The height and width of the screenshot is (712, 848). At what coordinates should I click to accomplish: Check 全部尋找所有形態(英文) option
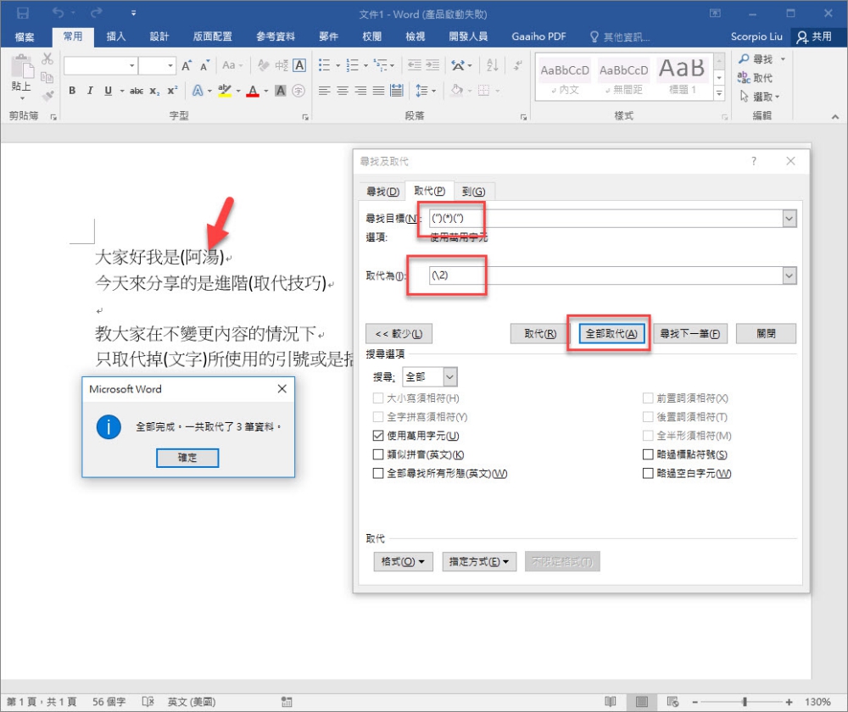tap(378, 474)
